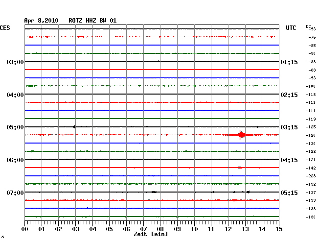Select the 06:00 local time label
Screen dimensions: 318x242
[x=15, y=160]
